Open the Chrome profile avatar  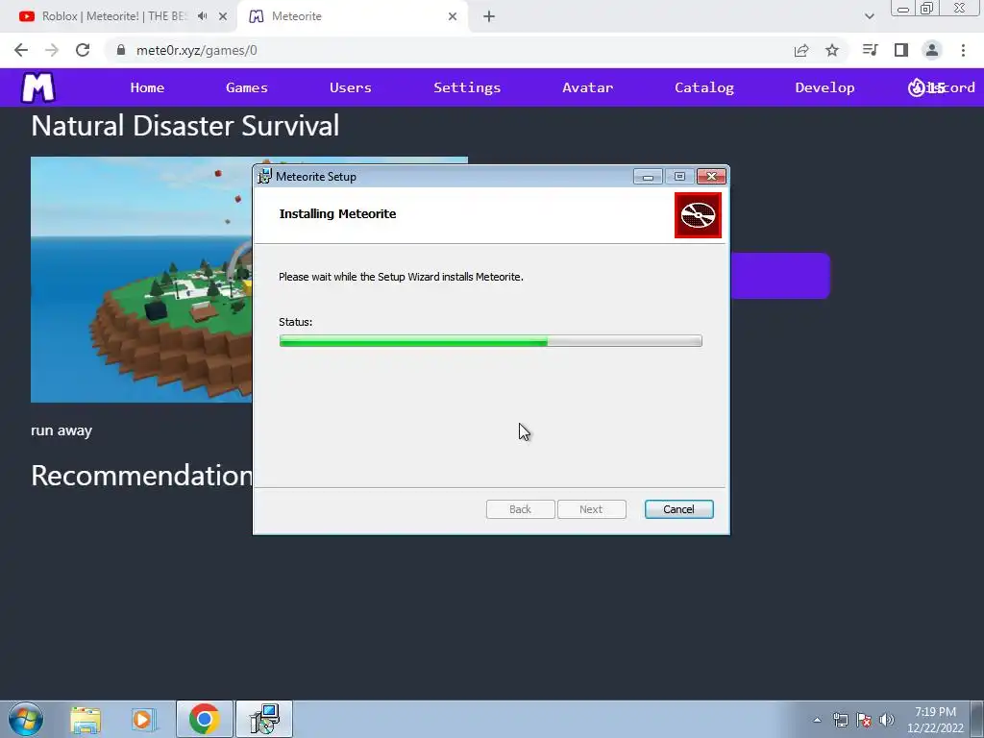pos(932,50)
